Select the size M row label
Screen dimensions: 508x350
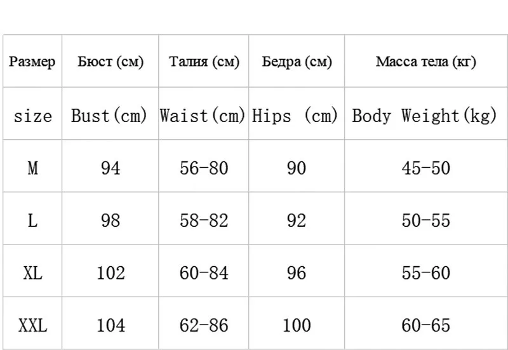(x=32, y=168)
